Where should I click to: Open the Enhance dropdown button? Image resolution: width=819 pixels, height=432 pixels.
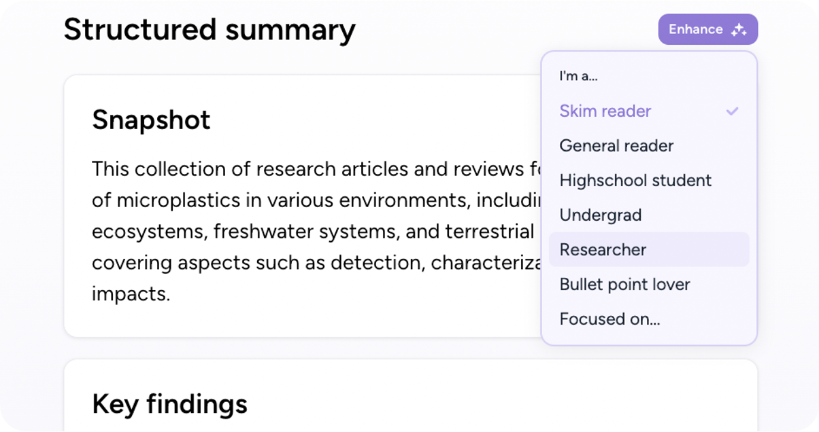(x=708, y=29)
